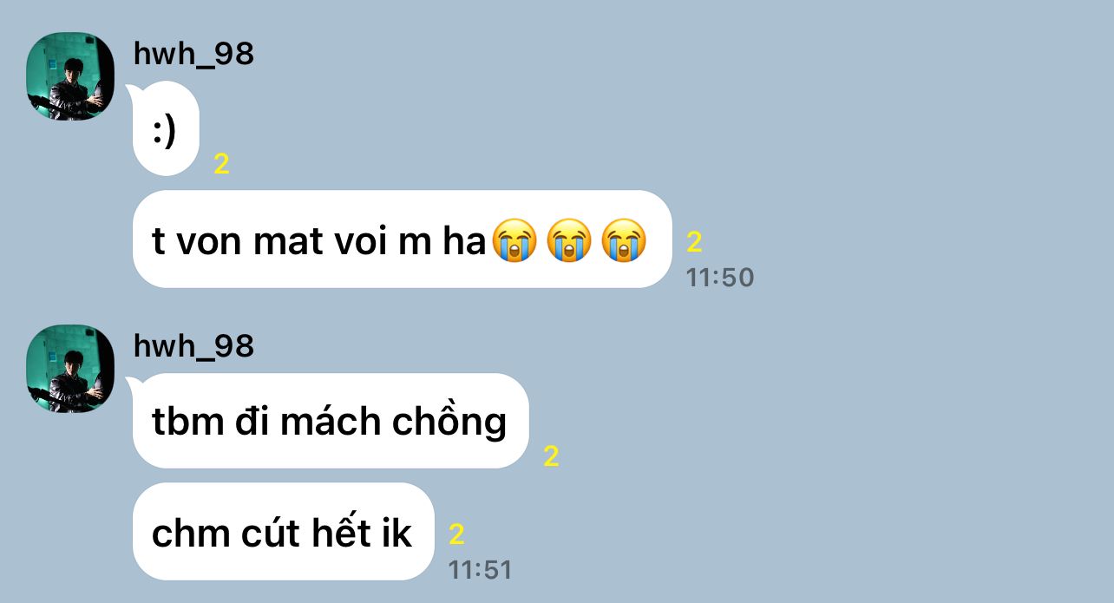Click read count beside ":)" message
The width and height of the screenshot is (1114, 603).
point(221,165)
